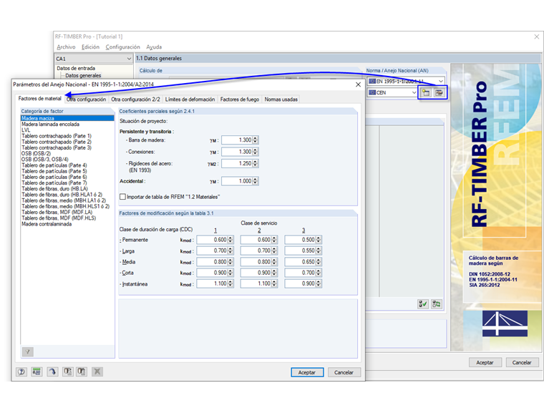Screen dimensions: 544x413
Task: Open the CA1 case dropdown
Action: [94, 59]
